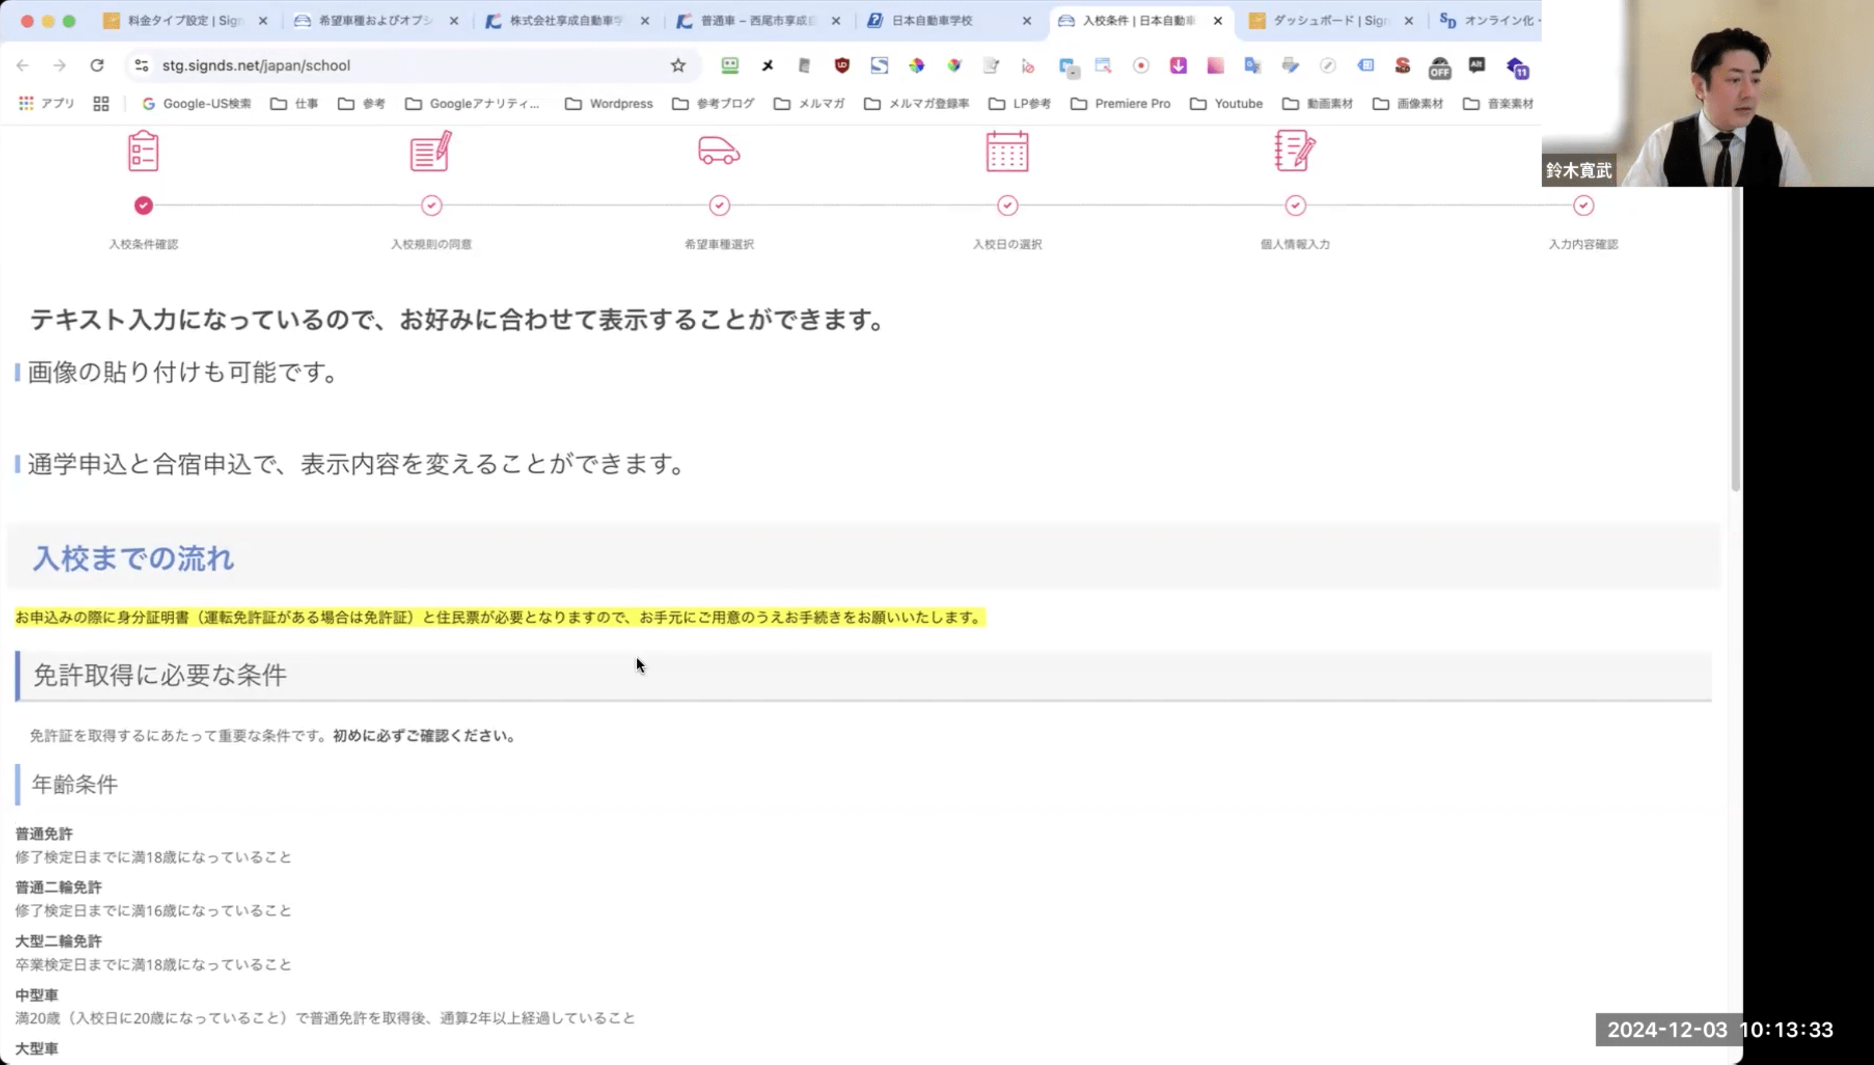Click the colorful color-wheel extension icon
The width and height of the screenshot is (1874, 1065).
(916, 66)
